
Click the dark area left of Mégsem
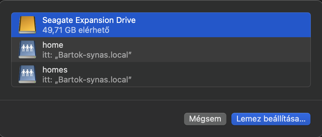click(92, 119)
